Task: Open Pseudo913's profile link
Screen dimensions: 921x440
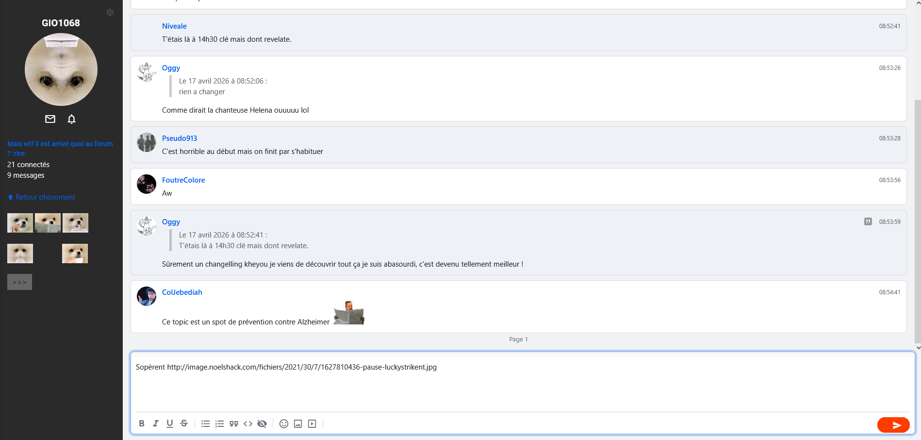Action: point(180,138)
